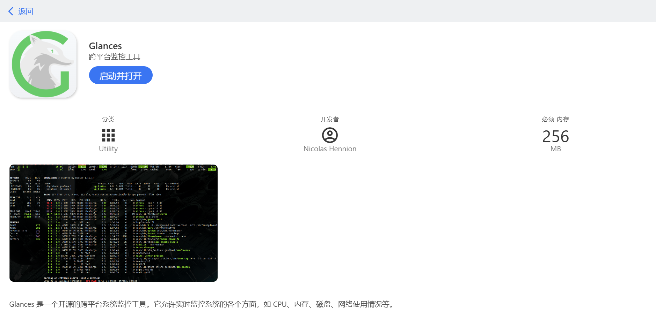Click the 启动并打开 launch button
656x327 pixels.
[121, 75]
